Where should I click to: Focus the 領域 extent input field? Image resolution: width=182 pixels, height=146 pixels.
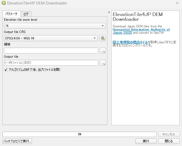tap(51, 51)
